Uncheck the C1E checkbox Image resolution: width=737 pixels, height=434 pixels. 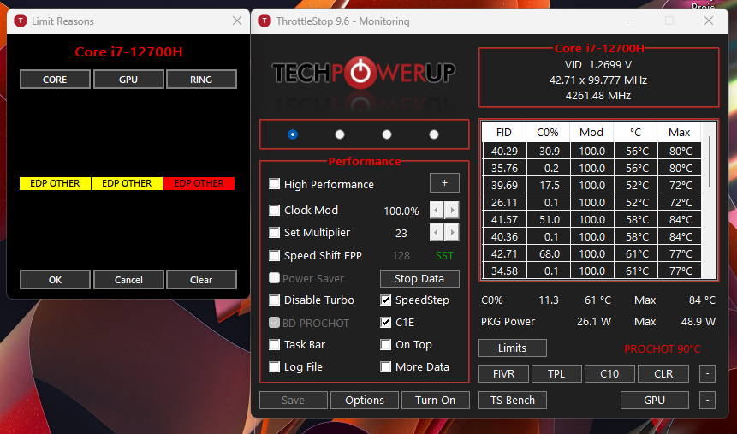pyautogui.click(x=385, y=322)
